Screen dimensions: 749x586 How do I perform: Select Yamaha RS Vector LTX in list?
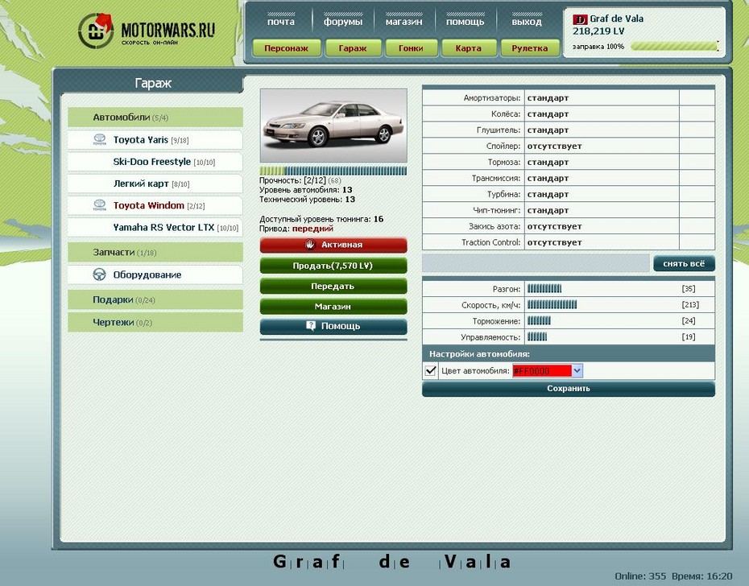155,228
